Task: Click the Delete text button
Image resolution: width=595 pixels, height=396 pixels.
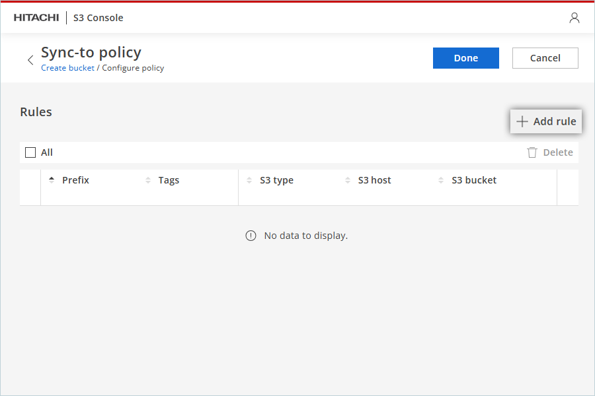Action: (x=558, y=152)
